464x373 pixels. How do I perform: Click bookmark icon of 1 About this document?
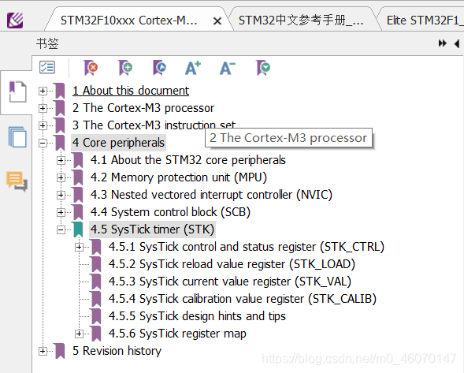(x=60, y=91)
